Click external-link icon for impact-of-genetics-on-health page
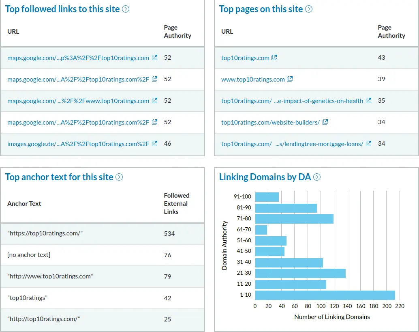419x332 pixels. pos(368,101)
